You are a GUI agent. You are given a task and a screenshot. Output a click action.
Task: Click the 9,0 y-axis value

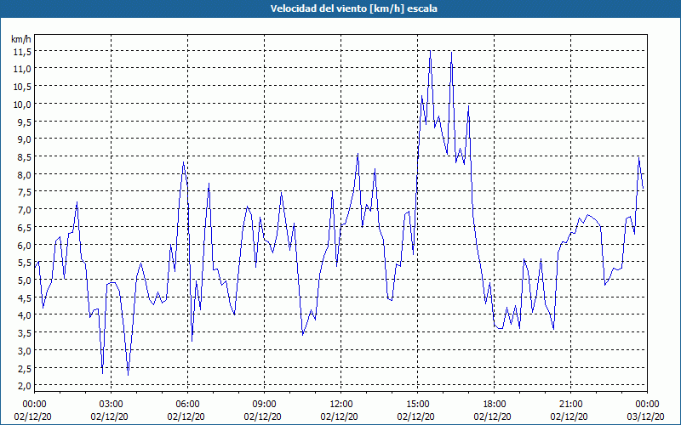(x=24, y=139)
